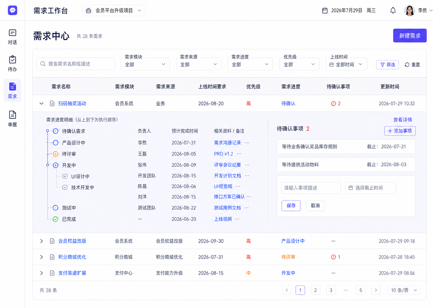Image resolution: width=433 pixels, height=308 pixels.
Task: Click the 待确认需求 step circle icon
Action: pos(56,131)
